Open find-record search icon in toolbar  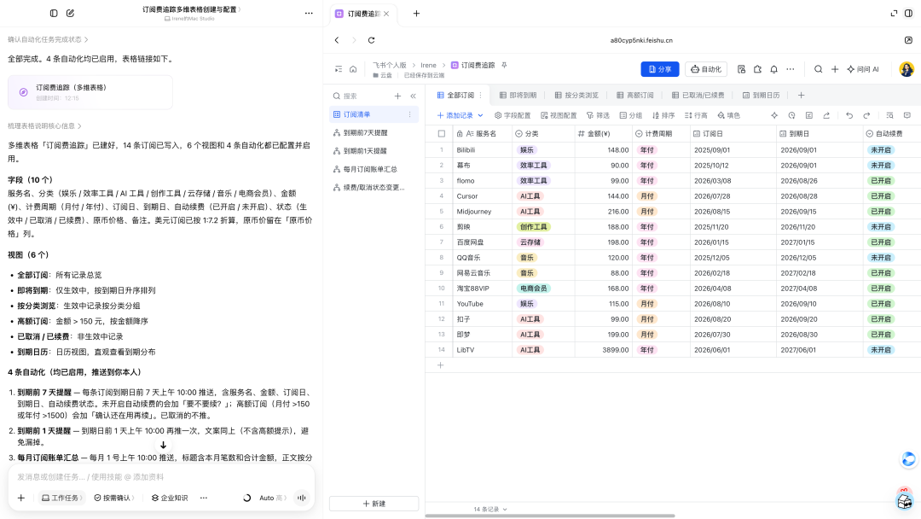(889, 116)
